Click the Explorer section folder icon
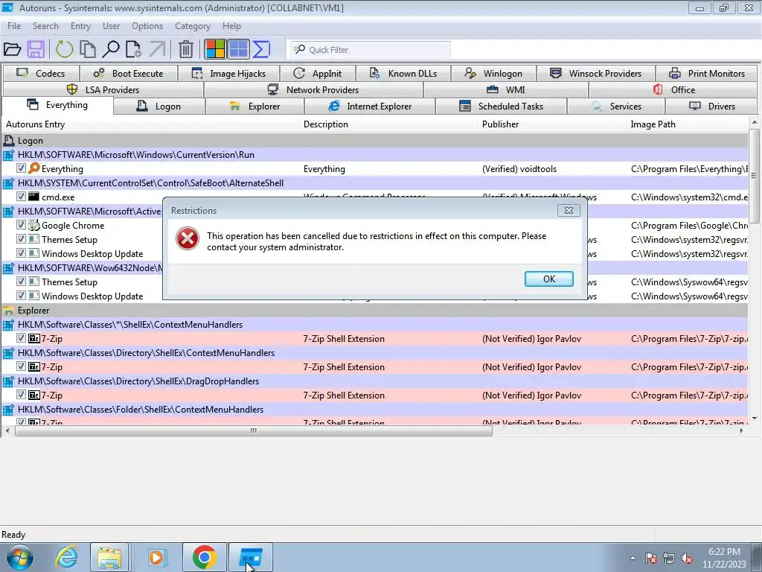Viewport: 762px width, 572px height. [9, 311]
